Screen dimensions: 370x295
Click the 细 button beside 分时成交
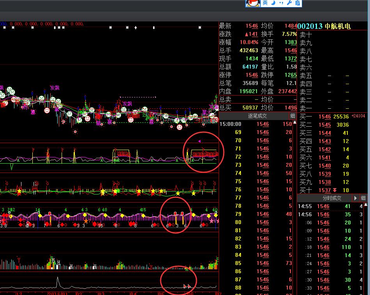tap(363, 198)
